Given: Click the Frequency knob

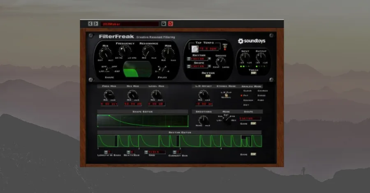Looking at the screenshot, I should (x=125, y=51).
